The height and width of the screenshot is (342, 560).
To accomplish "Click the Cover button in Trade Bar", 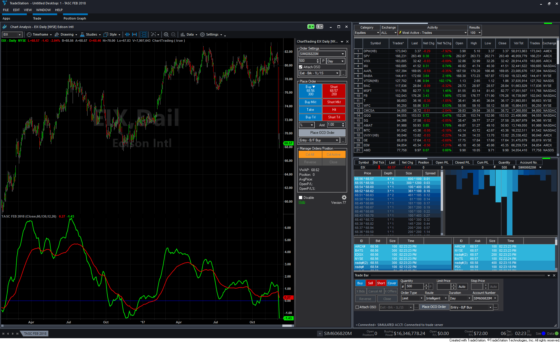I will [392, 283].
